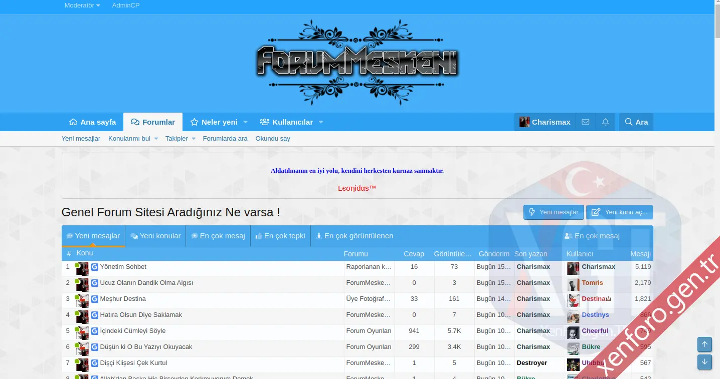
Task: Click the scroll-down arrow button
Action: click(x=704, y=361)
